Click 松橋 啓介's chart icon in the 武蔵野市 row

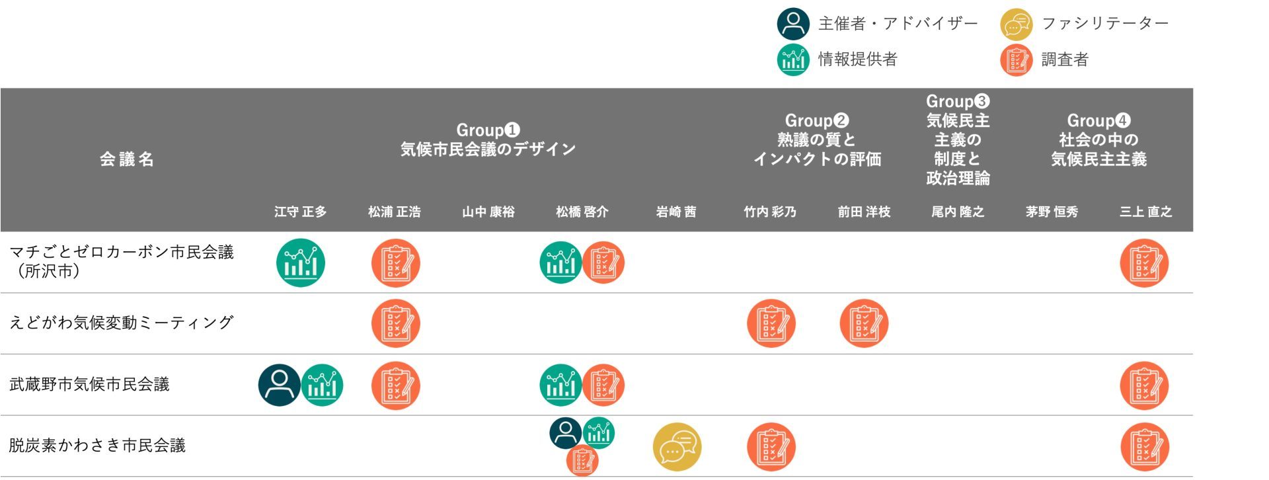[560, 385]
